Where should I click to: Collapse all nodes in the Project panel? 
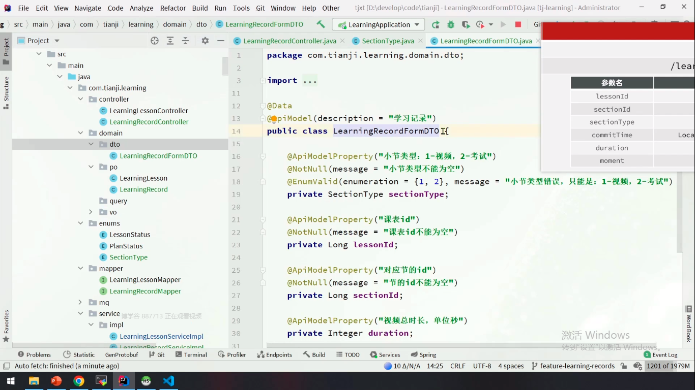(x=185, y=41)
